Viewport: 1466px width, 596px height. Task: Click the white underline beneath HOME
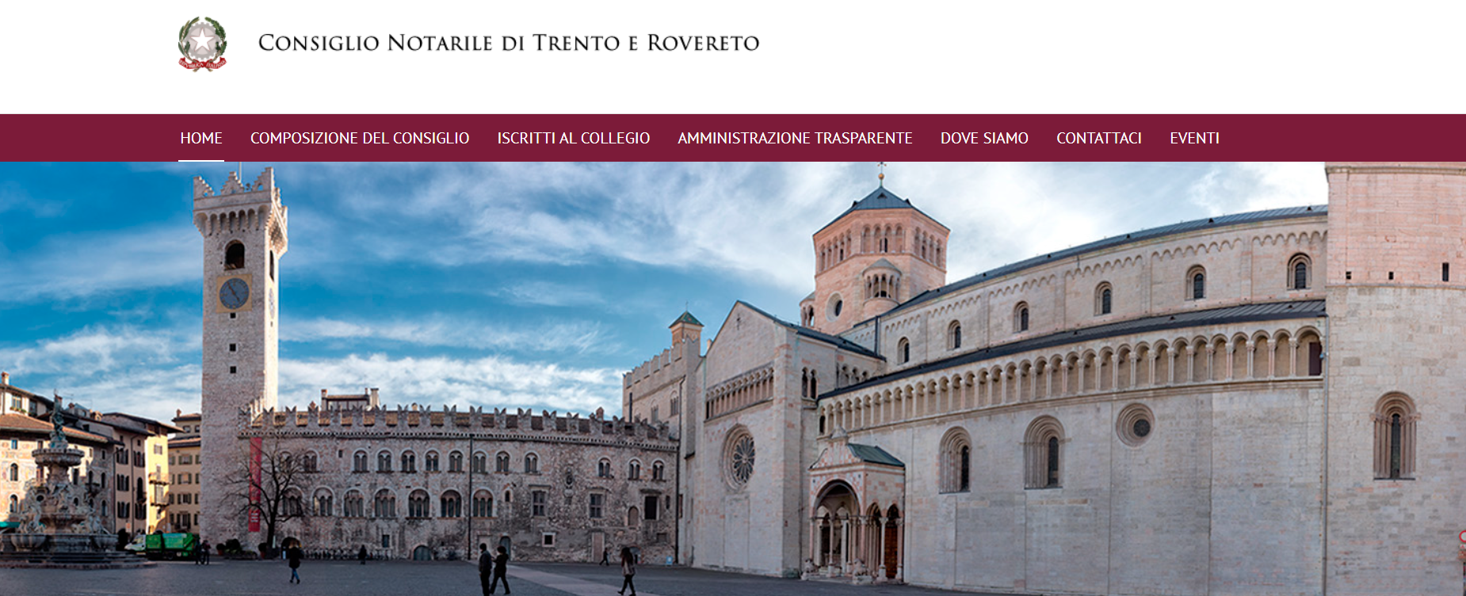201,160
